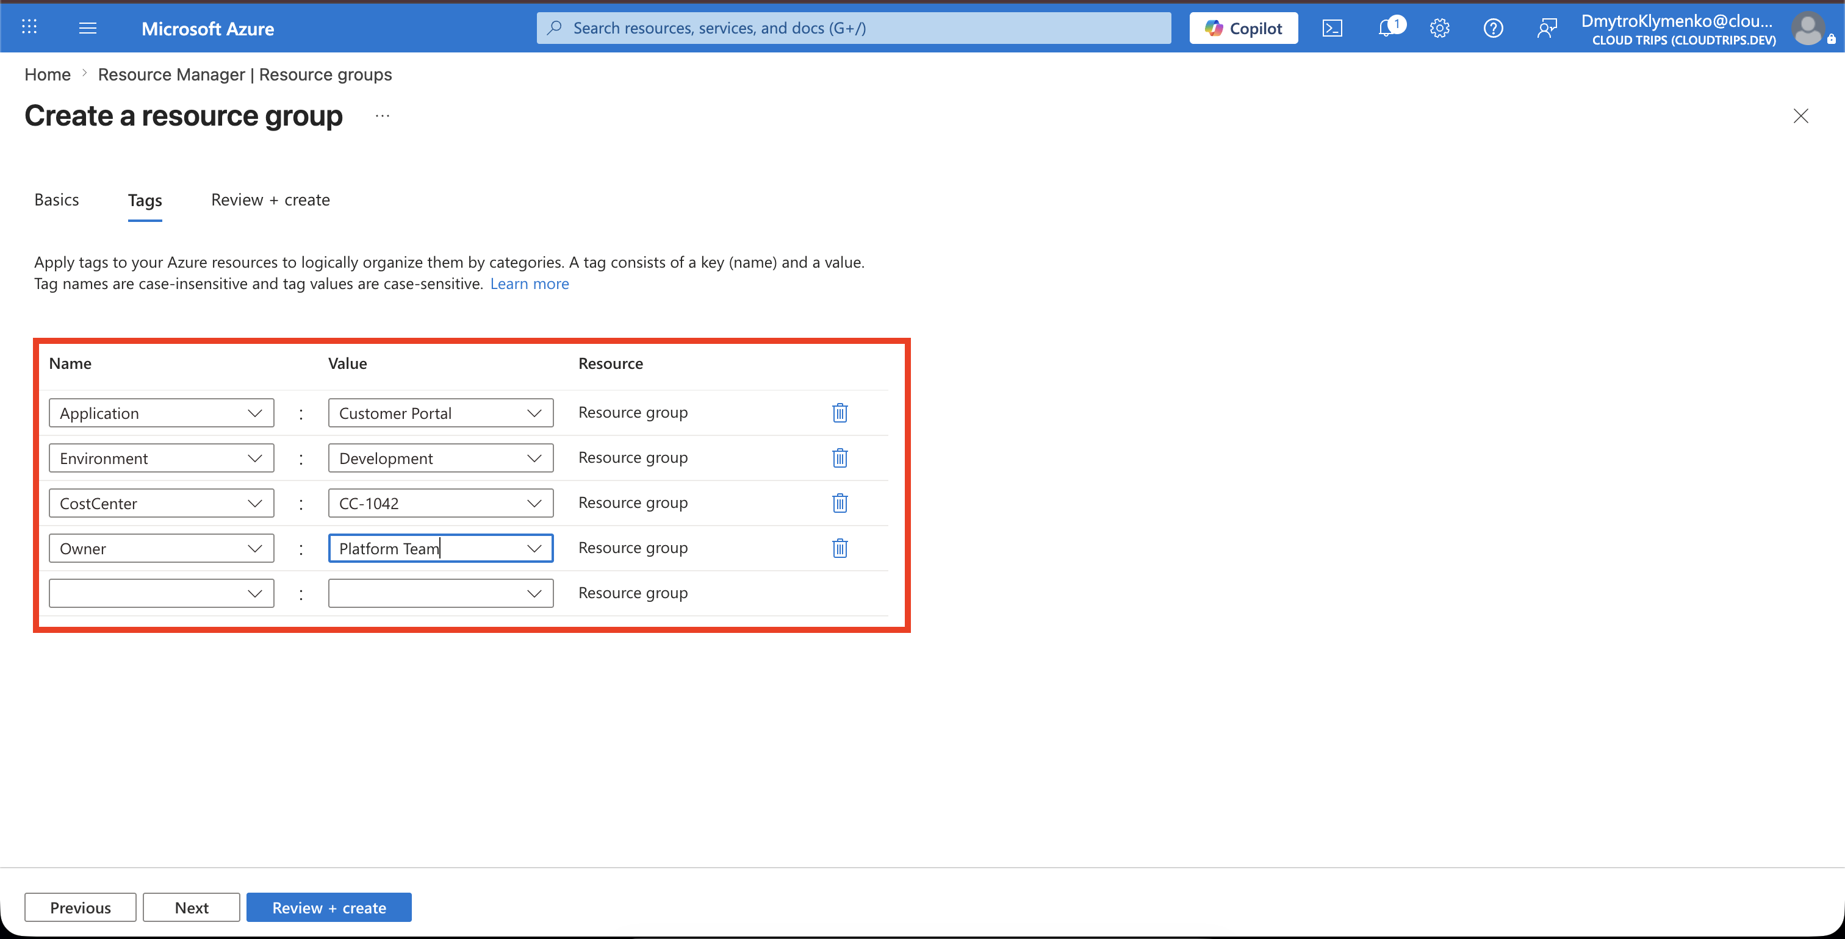The image size is (1845, 939).
Task: Click the Name column header
Action: [x=70, y=363]
